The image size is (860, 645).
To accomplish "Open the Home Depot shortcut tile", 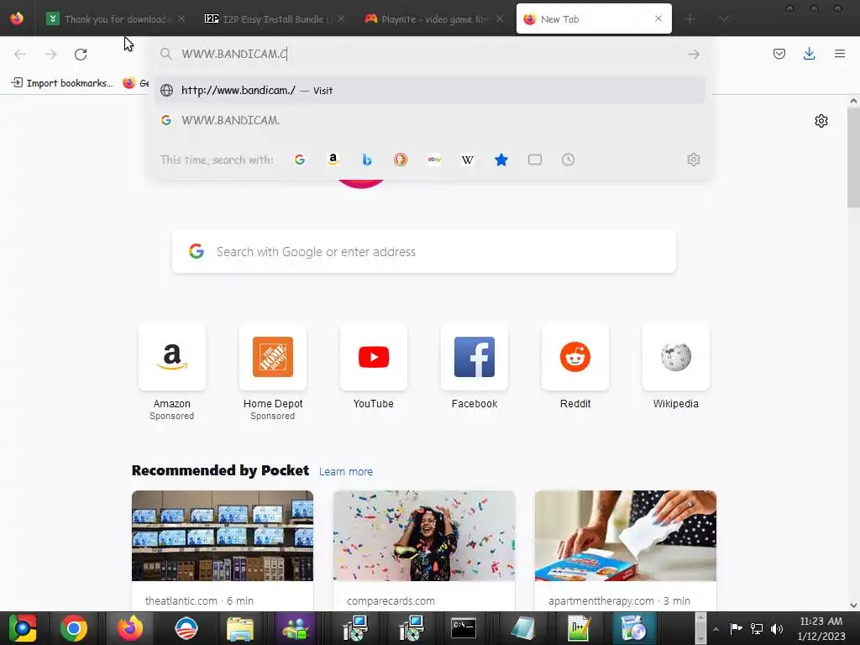I will (273, 357).
